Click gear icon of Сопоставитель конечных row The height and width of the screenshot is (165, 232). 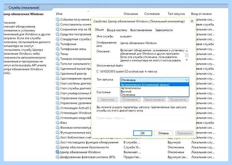pyautogui.click(x=57, y=24)
